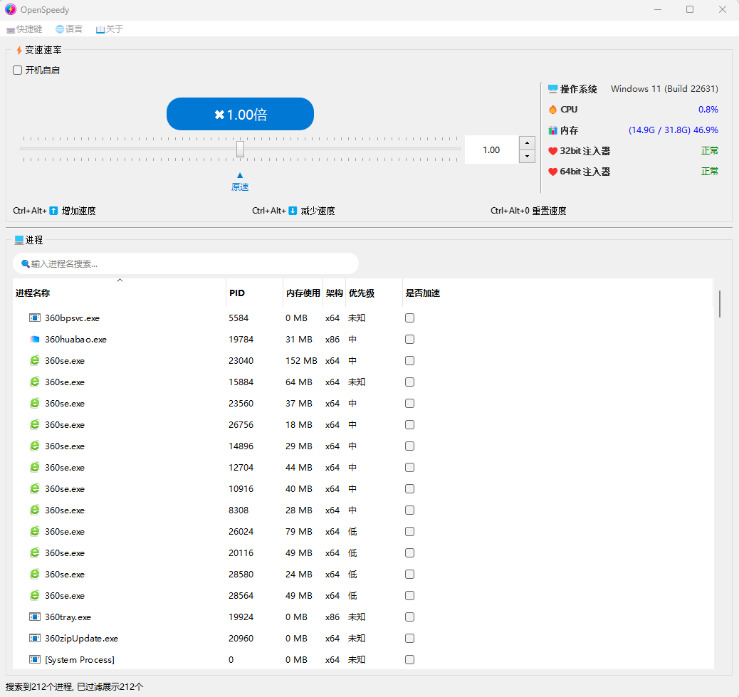The height and width of the screenshot is (697, 739).
Task: Click the CPU flame icon
Action: click(x=553, y=110)
